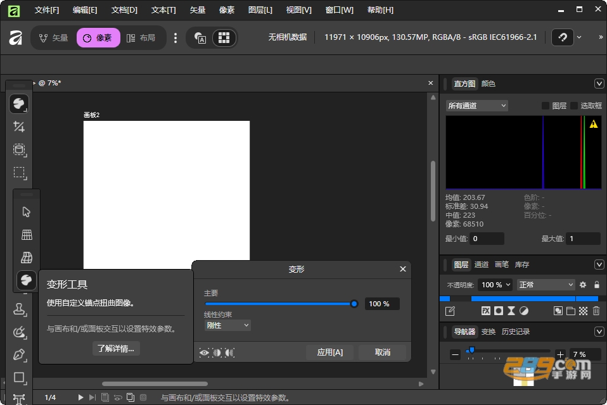This screenshot has width=607, height=405.
Task: Expand the navigator panel options chevron
Action: click(x=599, y=332)
